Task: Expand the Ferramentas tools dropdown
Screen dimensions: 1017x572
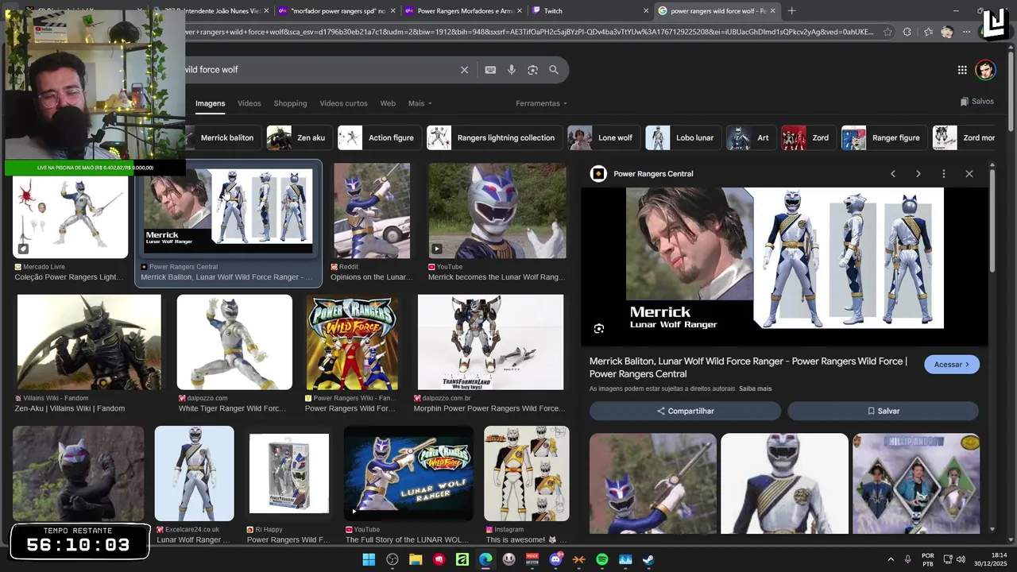Action: coord(542,103)
